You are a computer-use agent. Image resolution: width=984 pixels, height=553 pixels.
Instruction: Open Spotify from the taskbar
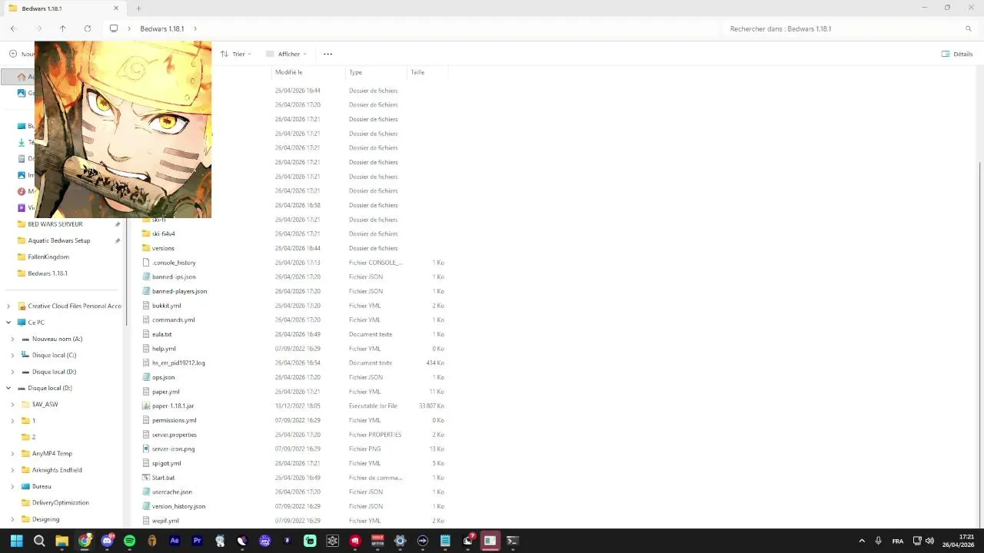(x=129, y=541)
